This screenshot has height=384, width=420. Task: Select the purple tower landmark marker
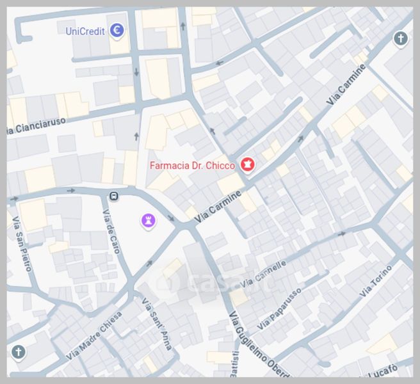149,221
